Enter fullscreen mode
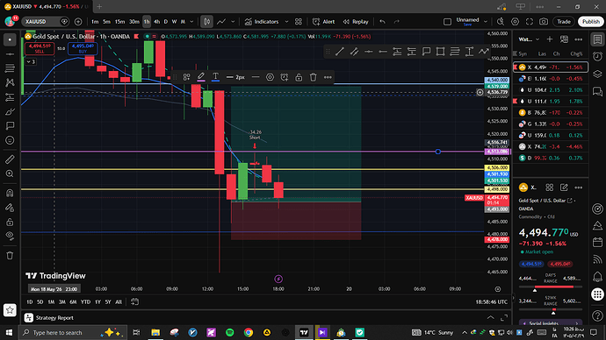This screenshot has height=340, width=606. 530,22
